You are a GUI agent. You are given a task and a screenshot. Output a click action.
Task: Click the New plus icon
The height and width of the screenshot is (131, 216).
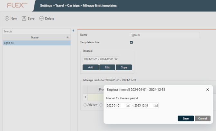point(7,19)
